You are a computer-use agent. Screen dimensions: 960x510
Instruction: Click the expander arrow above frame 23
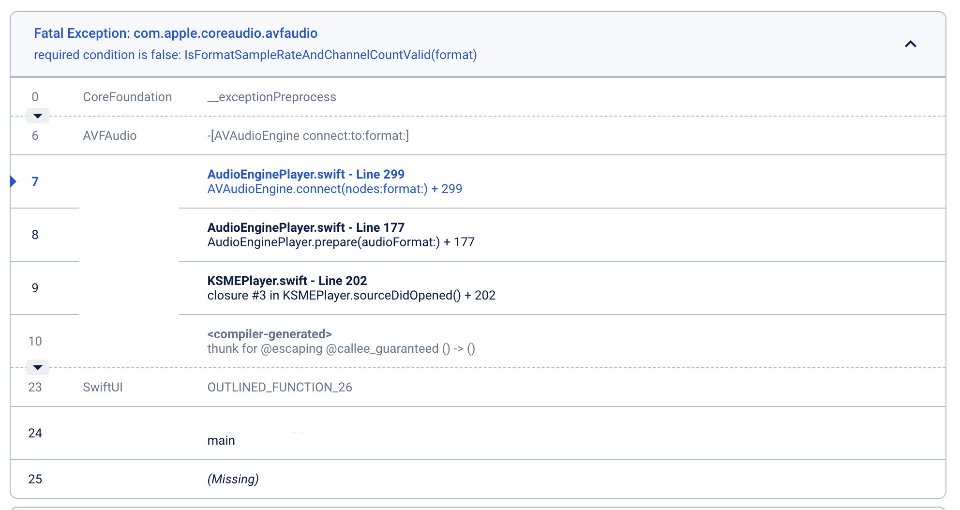37,367
